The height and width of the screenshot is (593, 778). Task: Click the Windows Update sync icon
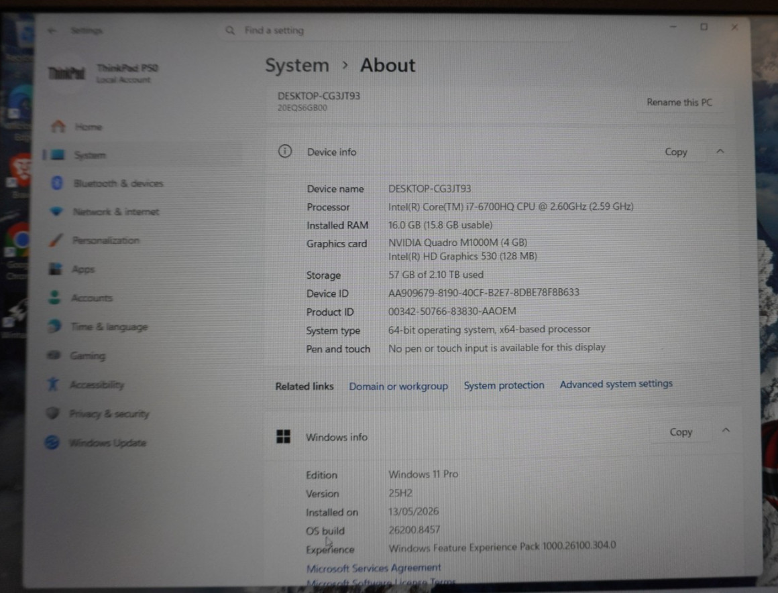[x=52, y=442]
